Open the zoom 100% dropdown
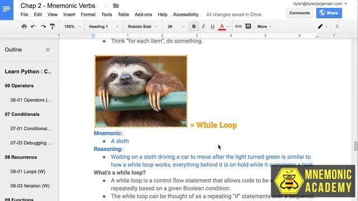The width and height of the screenshot is (358, 201). click(x=72, y=26)
